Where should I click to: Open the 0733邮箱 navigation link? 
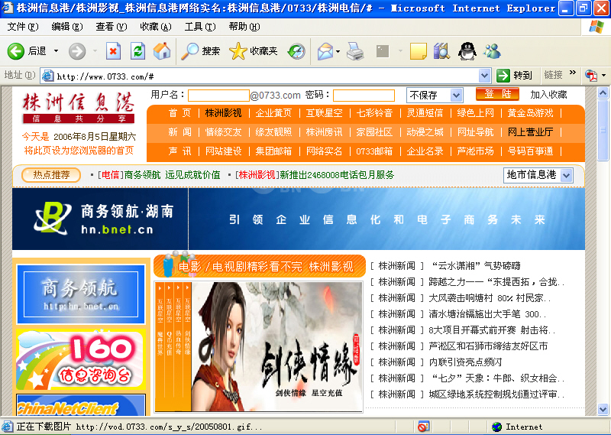(374, 151)
